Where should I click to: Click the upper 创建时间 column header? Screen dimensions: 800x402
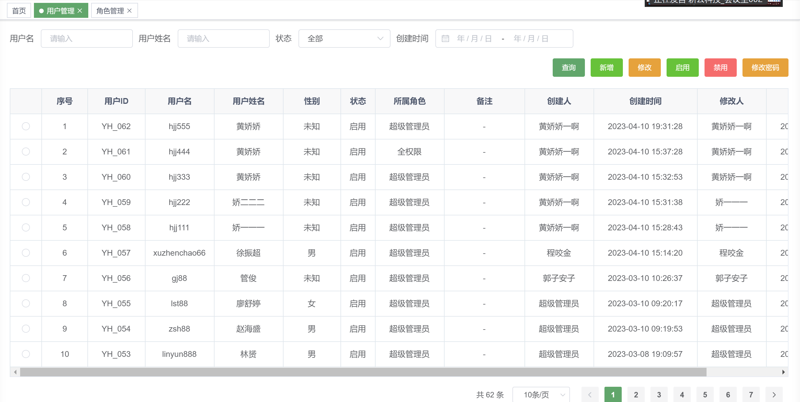(x=645, y=101)
